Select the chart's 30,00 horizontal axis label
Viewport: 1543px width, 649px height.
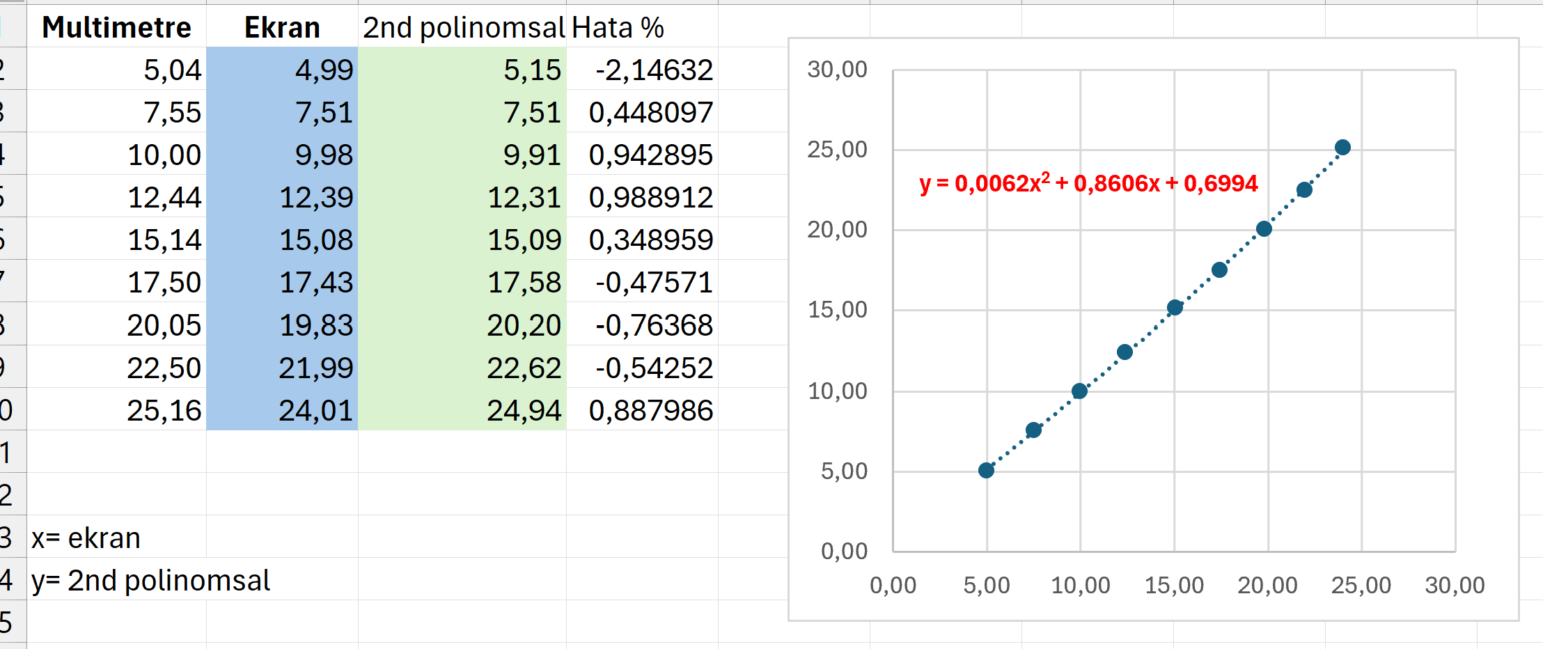(1455, 584)
